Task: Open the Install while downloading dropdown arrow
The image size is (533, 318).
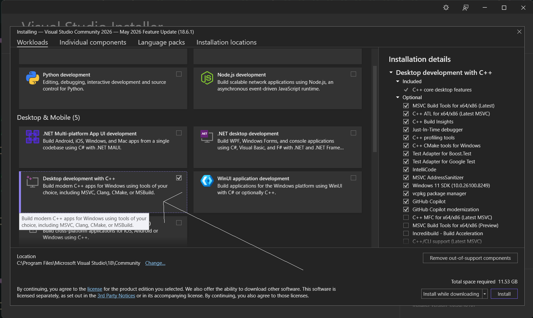Action: (x=485, y=294)
